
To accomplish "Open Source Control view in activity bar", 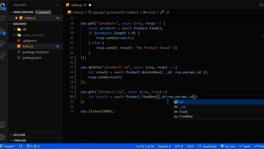I will pos(2,31).
